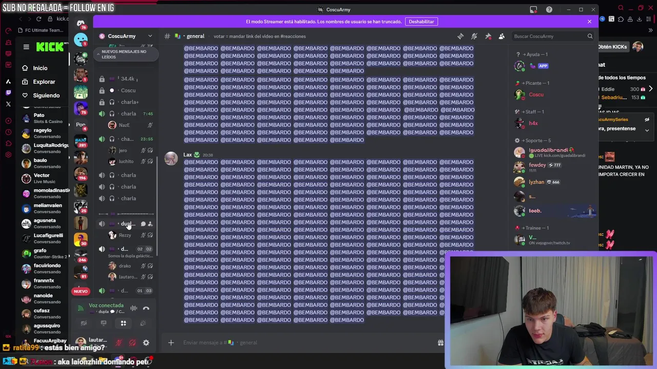Screen dimensions: 657x369
Task: Click Deshabilitar streamer mode button
Action: click(x=421, y=22)
